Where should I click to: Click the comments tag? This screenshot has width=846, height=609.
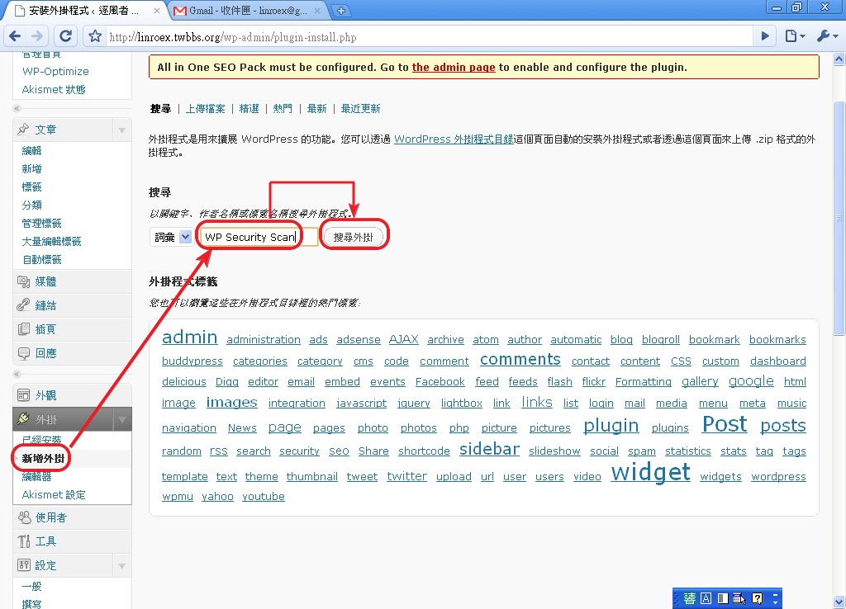pyautogui.click(x=520, y=360)
